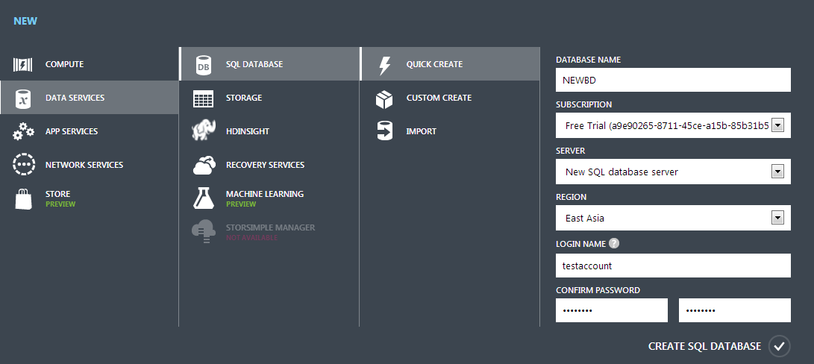The width and height of the screenshot is (814, 364).
Task: Select the Custom Create option label
Action: pyautogui.click(x=439, y=98)
